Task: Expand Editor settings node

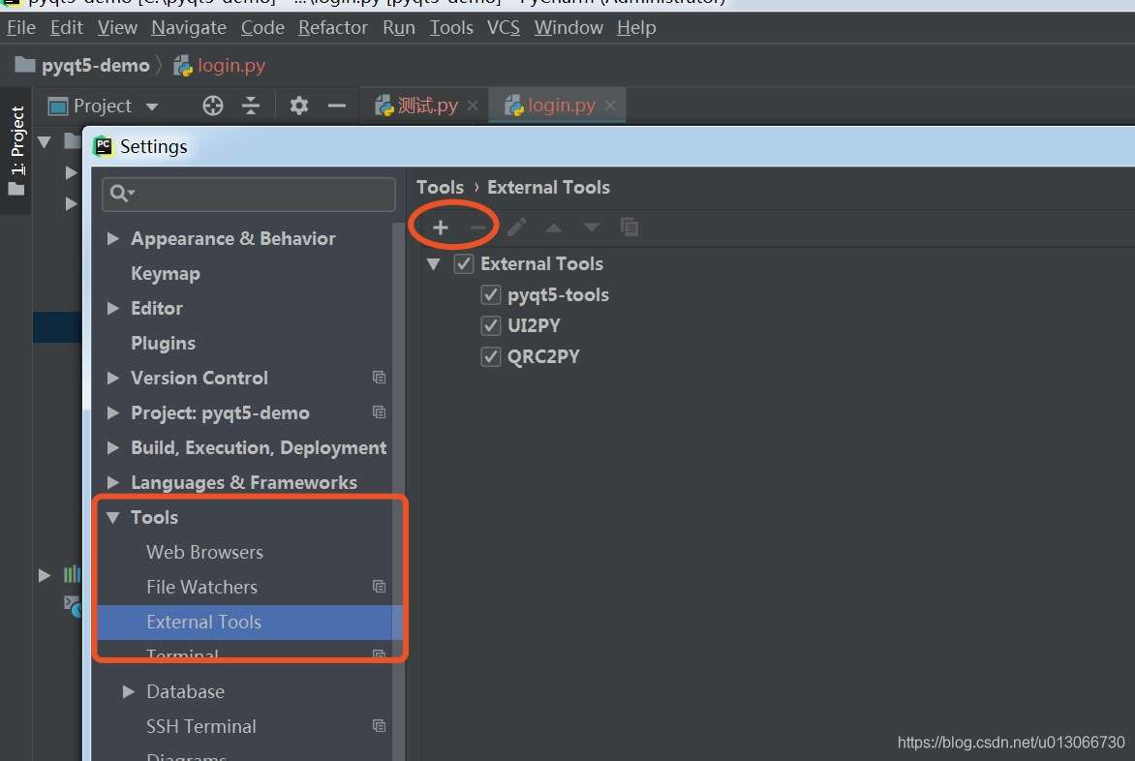Action: [113, 308]
